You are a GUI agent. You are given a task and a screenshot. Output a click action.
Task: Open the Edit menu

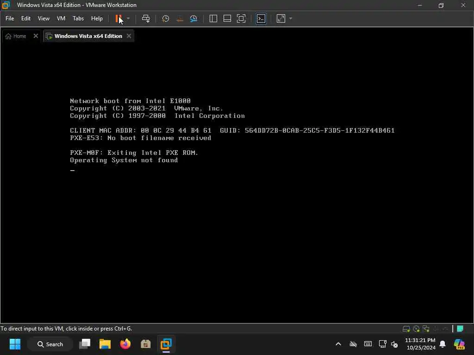tap(26, 18)
